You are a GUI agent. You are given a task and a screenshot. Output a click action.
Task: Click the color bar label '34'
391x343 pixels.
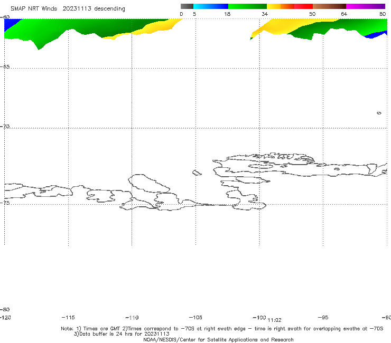pyautogui.click(x=265, y=14)
